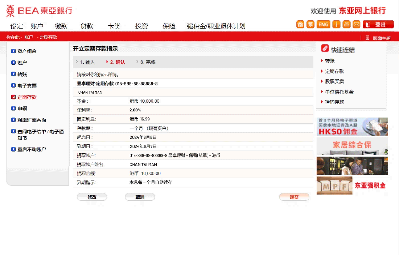Click maturity date 2024年9月7日
Image resolution: width=399 pixels, height=255 pixels.
coord(143,146)
